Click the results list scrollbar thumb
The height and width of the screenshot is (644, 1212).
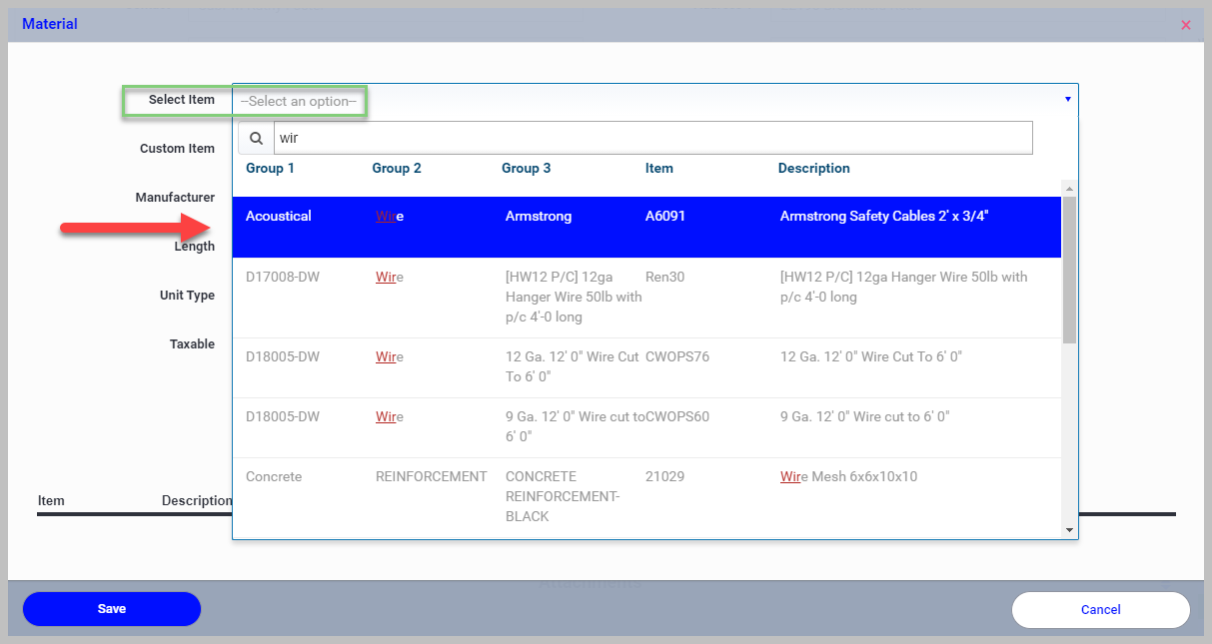coord(1069,270)
